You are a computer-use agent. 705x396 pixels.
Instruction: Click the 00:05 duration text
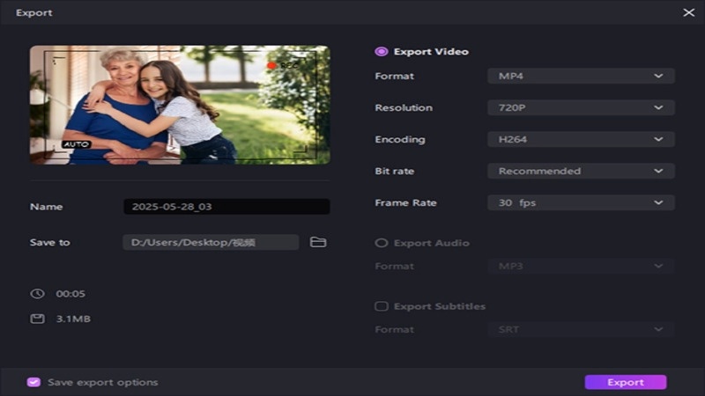[70, 294]
